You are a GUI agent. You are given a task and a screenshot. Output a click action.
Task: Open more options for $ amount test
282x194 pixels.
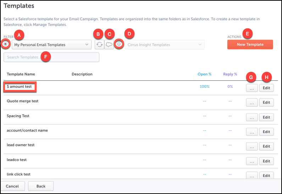252,88
